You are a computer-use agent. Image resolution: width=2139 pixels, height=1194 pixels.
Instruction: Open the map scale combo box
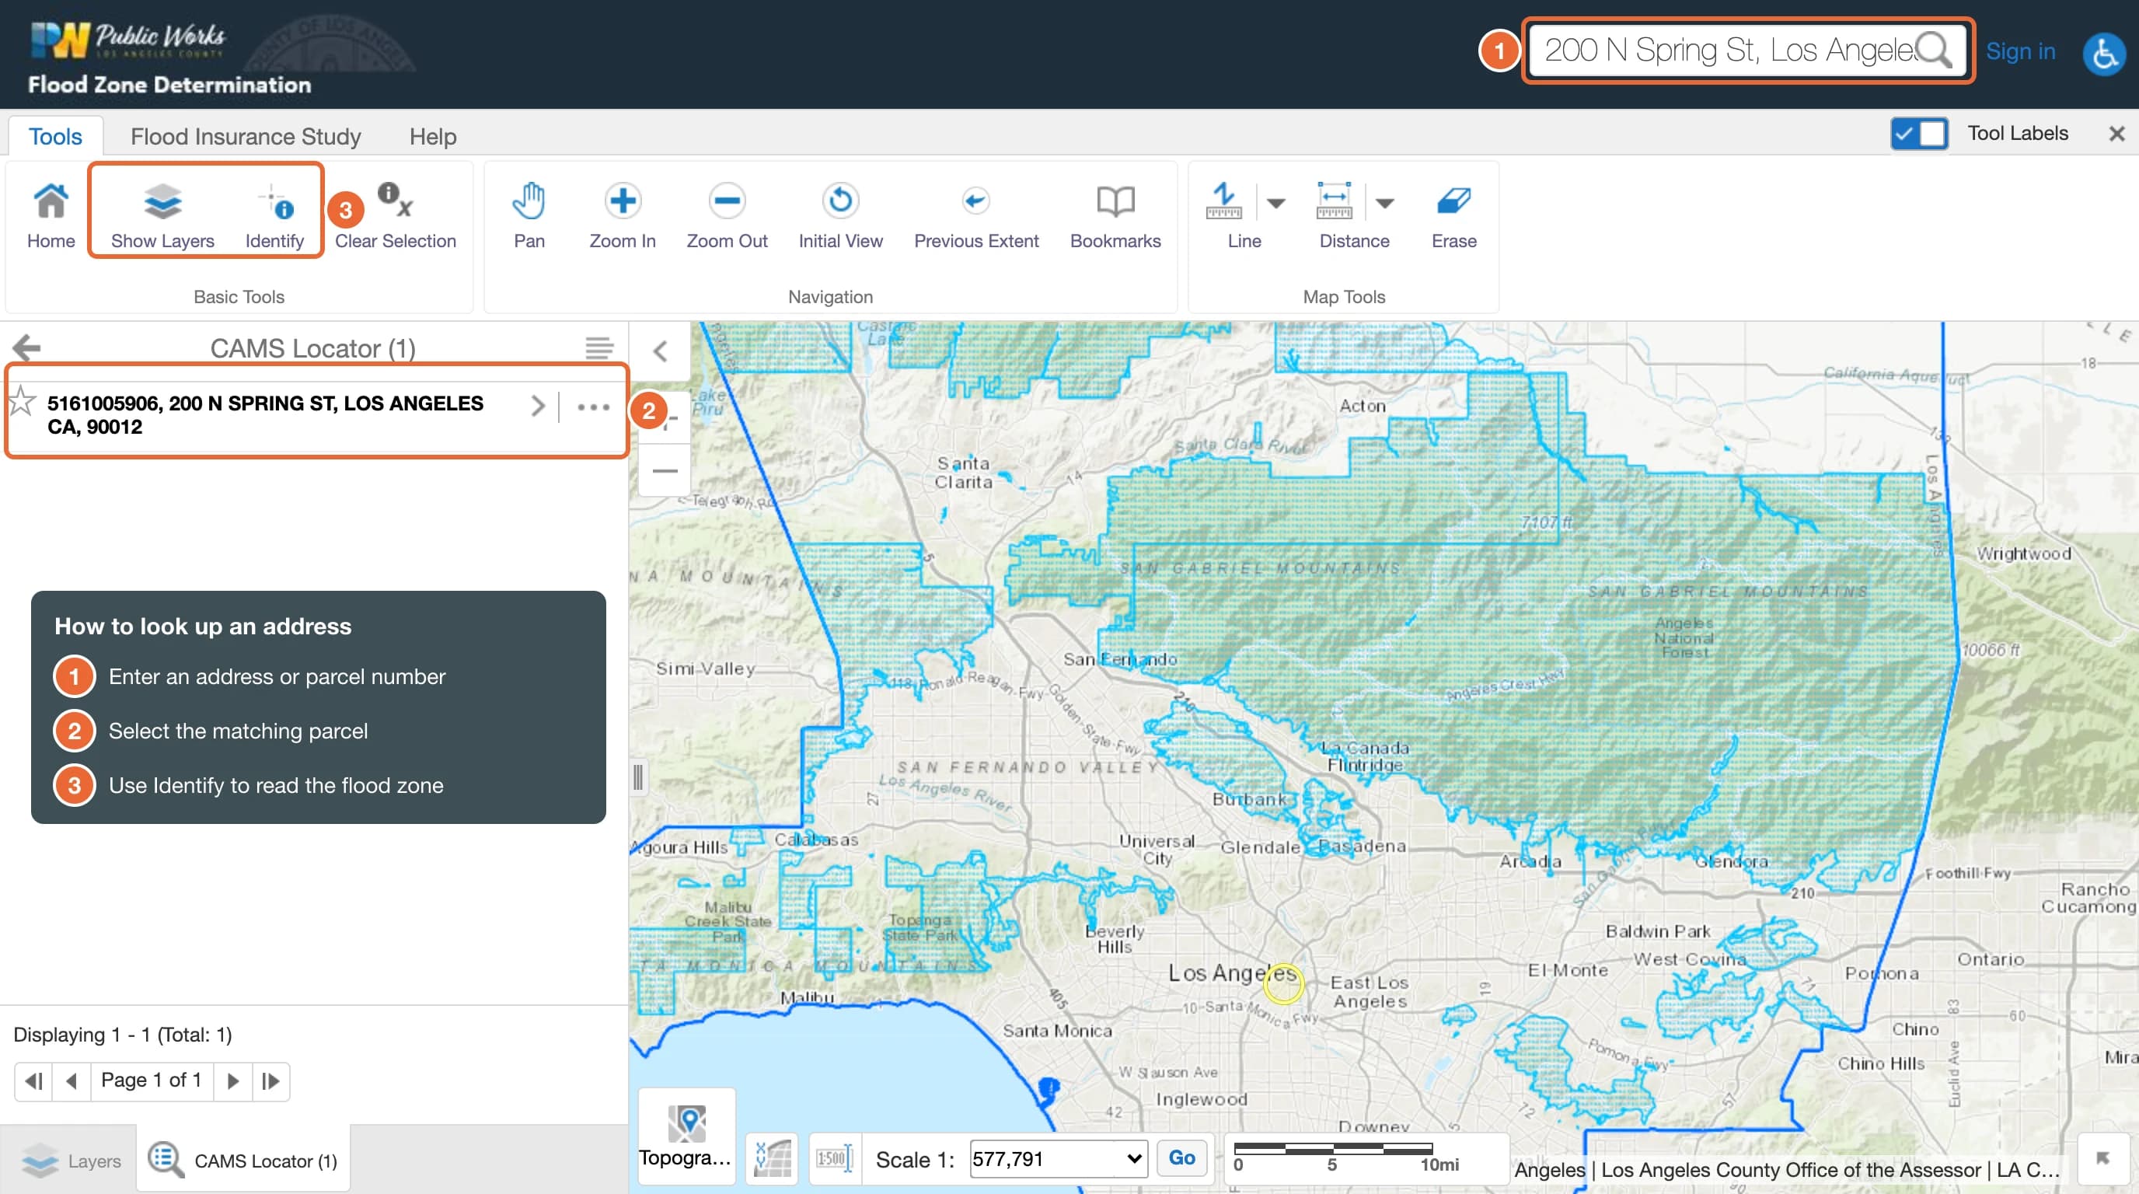(1059, 1157)
